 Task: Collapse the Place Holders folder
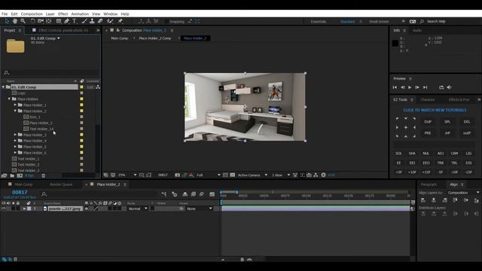pyautogui.click(x=9, y=99)
